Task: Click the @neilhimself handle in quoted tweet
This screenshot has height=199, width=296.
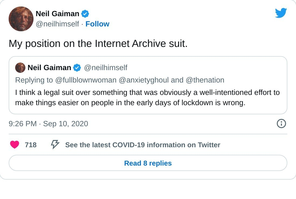Action: coord(106,68)
